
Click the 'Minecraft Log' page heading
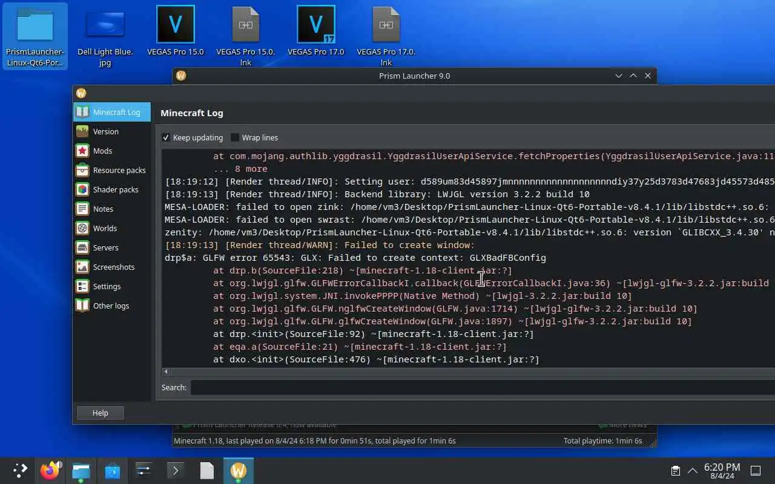[x=192, y=113]
